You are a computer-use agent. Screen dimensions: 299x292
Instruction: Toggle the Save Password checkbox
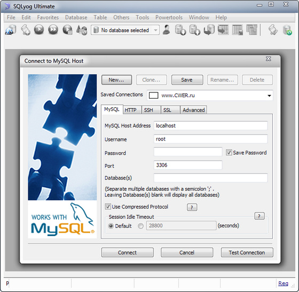coord(229,153)
